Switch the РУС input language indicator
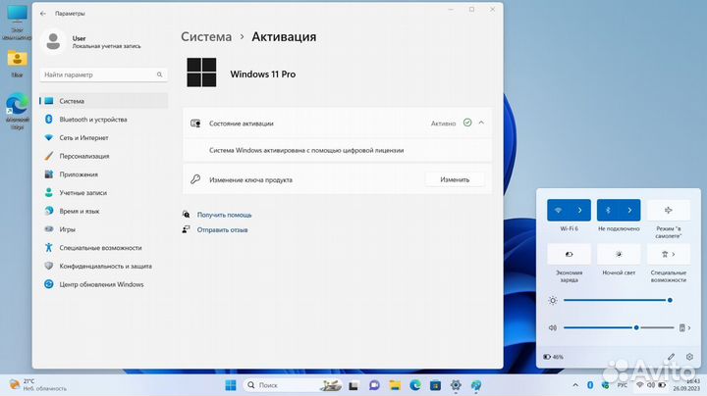This screenshot has height=396, width=707. point(623,385)
